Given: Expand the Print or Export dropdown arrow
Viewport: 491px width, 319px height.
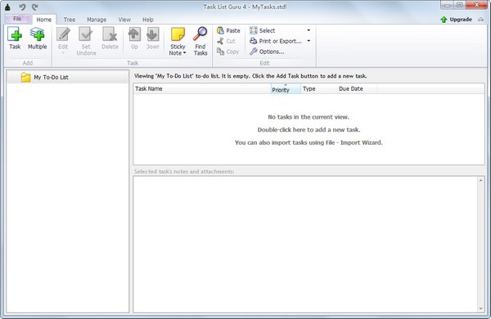Looking at the screenshot, I should (309, 41).
